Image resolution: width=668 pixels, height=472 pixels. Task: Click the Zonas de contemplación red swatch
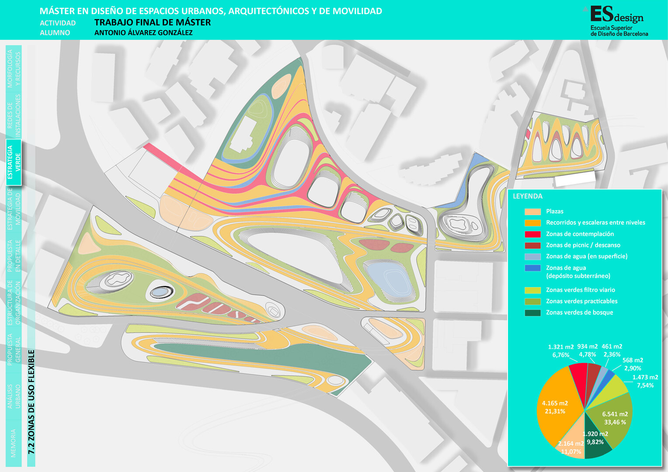(532, 234)
